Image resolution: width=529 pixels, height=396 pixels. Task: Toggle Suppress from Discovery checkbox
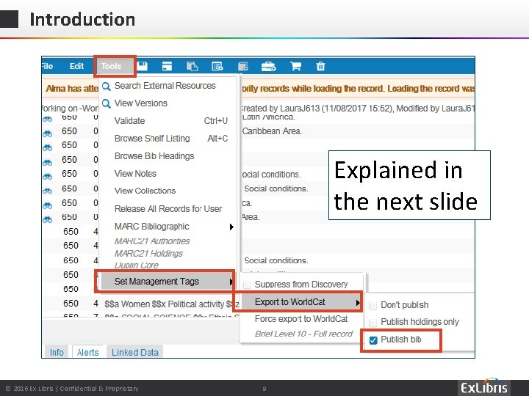[x=247, y=285]
